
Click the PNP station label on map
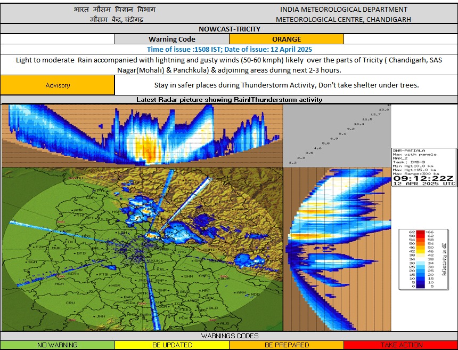(x=159, y=281)
